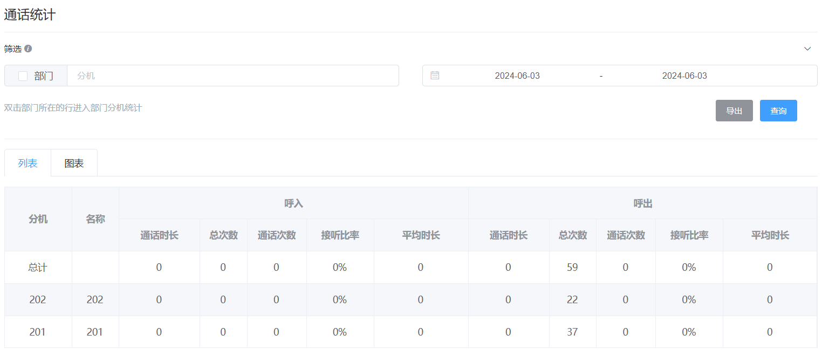Select the row for extension 201
The image size is (822, 355).
(38, 332)
